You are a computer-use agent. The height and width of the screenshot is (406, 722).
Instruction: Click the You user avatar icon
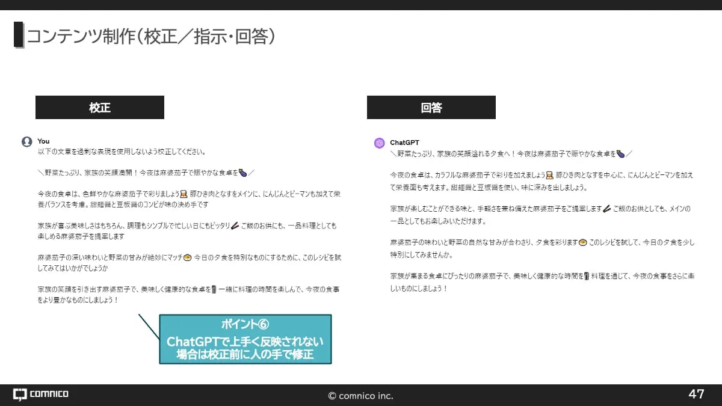point(26,142)
